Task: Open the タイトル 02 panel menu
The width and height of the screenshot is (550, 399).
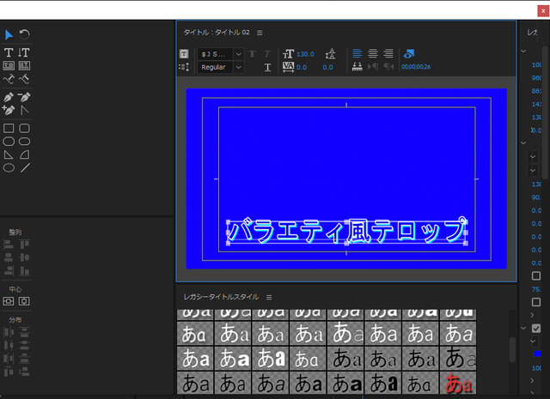Action: click(x=260, y=33)
